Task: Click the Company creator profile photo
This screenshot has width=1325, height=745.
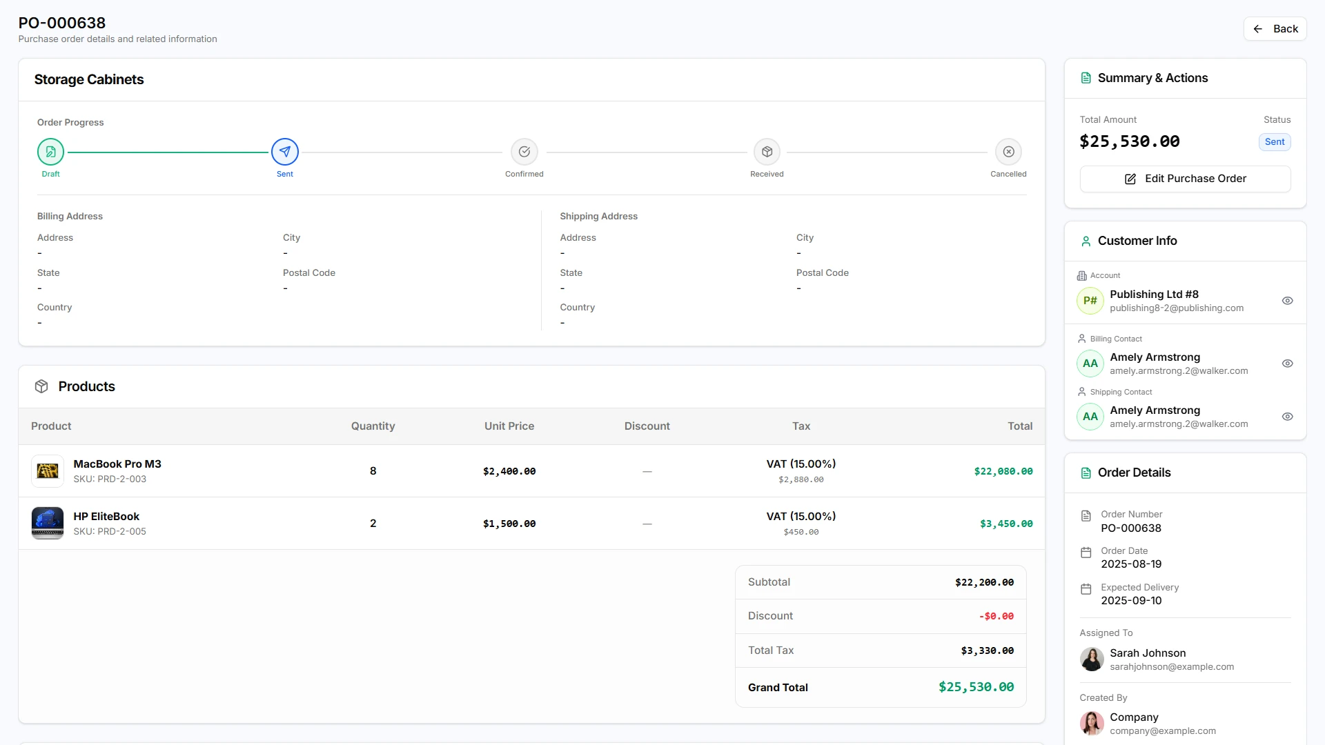Action: 1092,724
